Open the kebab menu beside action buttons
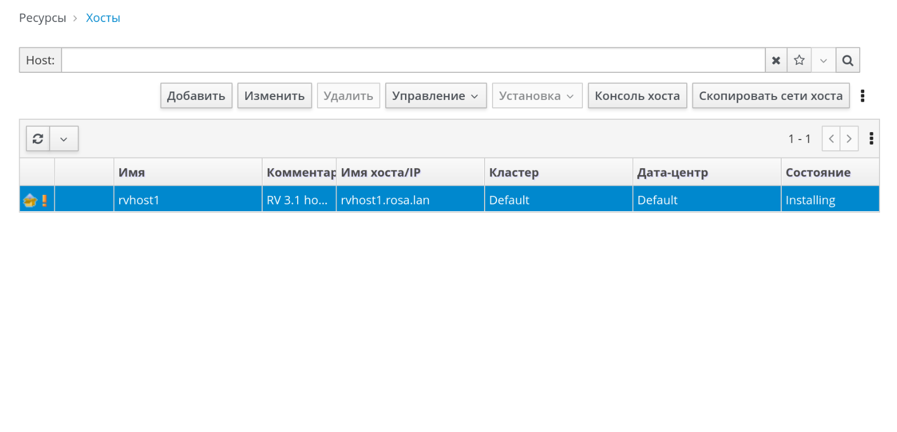This screenshot has height=432, width=897. (862, 96)
